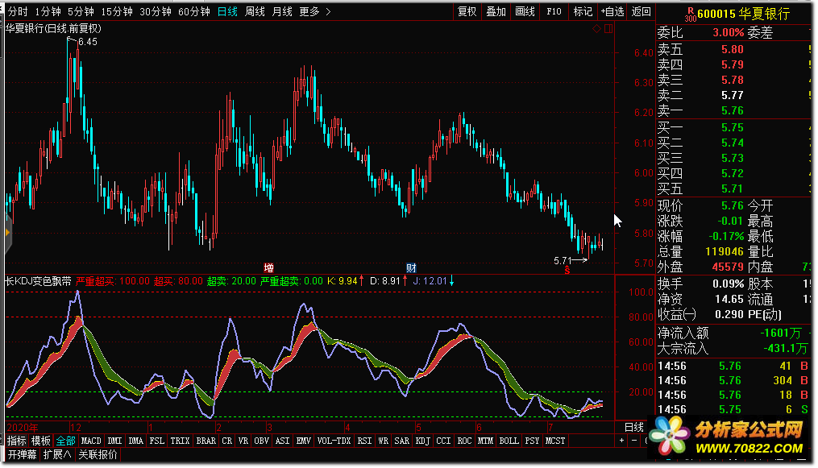The image size is (818, 468).
Task: Switch indicator to FSL
Action: coord(156,441)
